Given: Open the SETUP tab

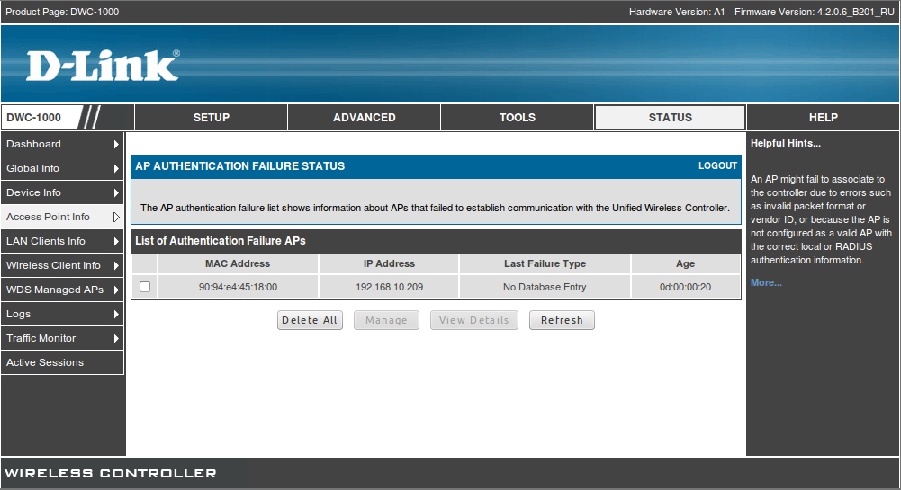Looking at the screenshot, I should point(212,118).
